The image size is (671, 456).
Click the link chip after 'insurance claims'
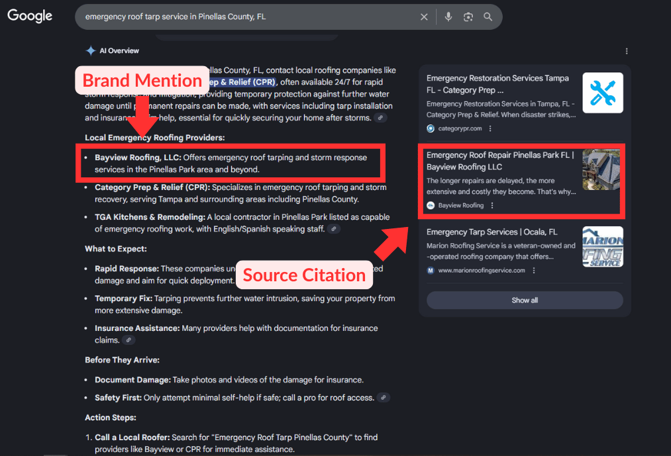click(129, 340)
